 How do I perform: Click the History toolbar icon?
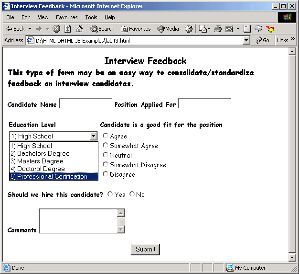189,29
